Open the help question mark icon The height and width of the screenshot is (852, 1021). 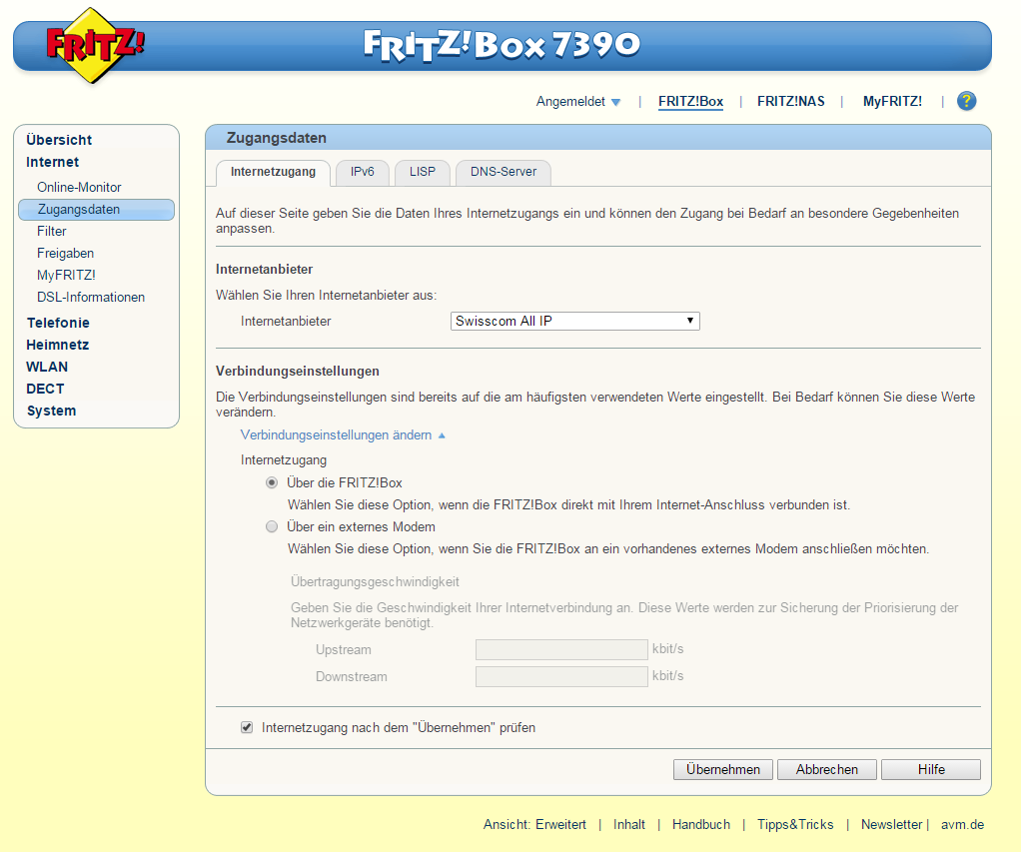965,101
